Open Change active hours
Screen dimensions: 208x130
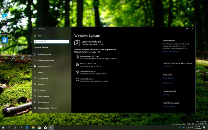pyautogui.click(x=88, y=64)
